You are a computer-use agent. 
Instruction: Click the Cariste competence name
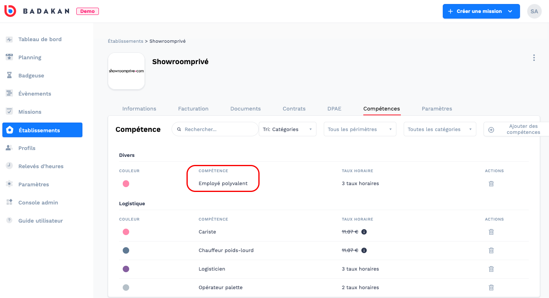click(x=207, y=232)
